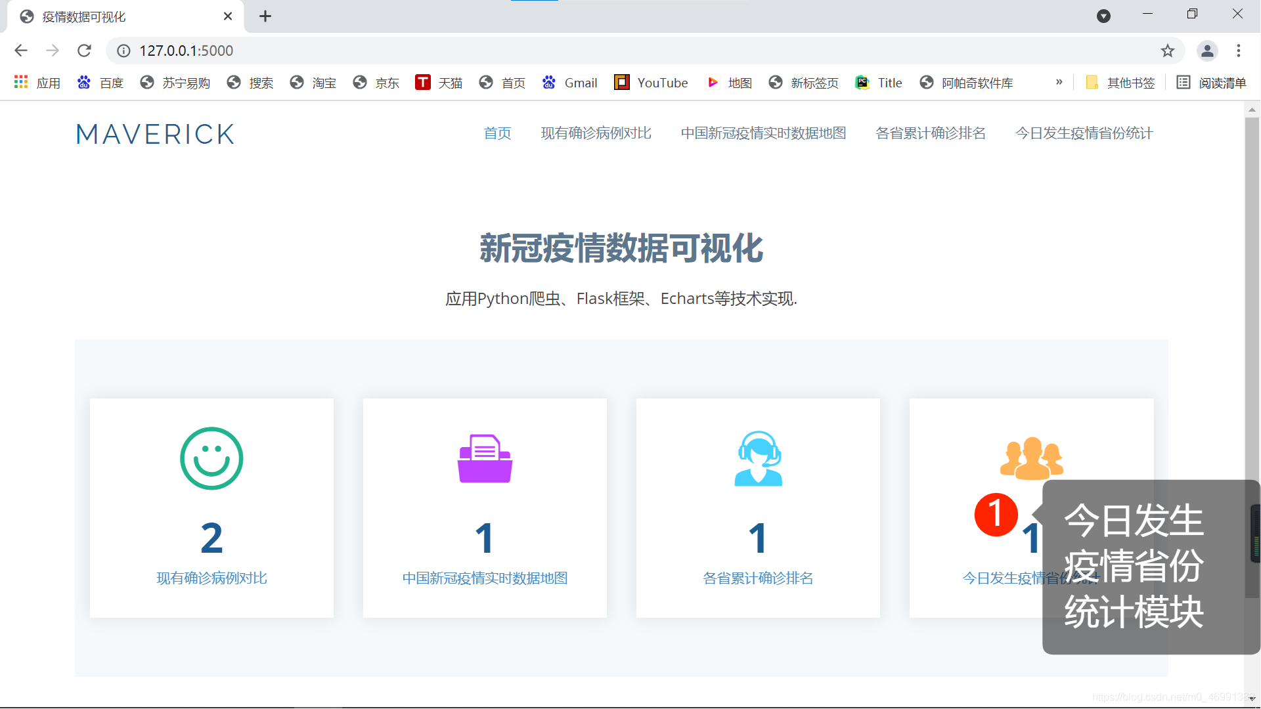Click the 新冠疫情数据可视化 heading
The width and height of the screenshot is (1261, 709).
click(621, 248)
